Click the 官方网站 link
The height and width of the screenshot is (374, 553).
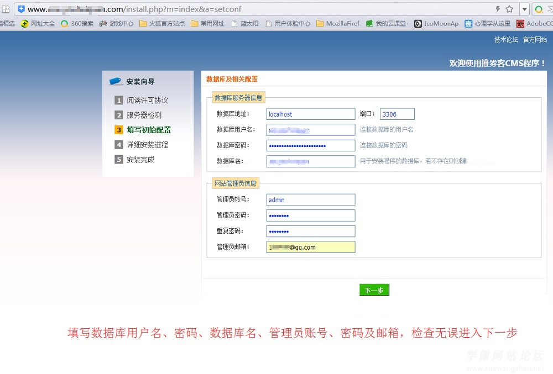coord(535,40)
